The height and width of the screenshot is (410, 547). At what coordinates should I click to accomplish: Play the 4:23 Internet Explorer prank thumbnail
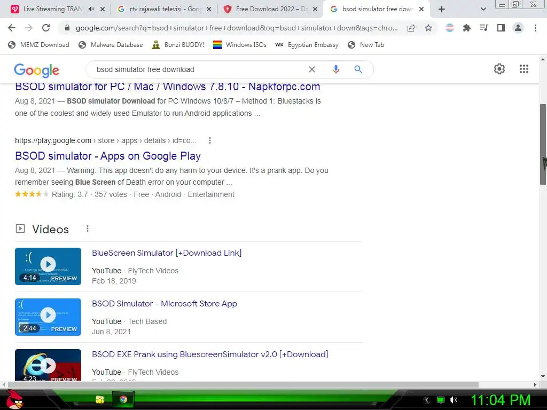[48, 365]
